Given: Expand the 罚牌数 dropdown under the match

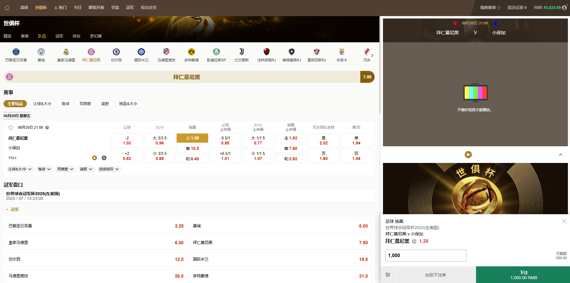Looking at the screenshot, I should click(65, 169).
